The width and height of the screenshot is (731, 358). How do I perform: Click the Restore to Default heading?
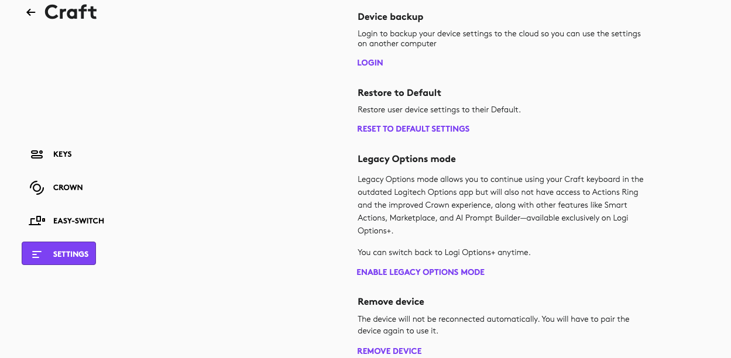coord(399,92)
